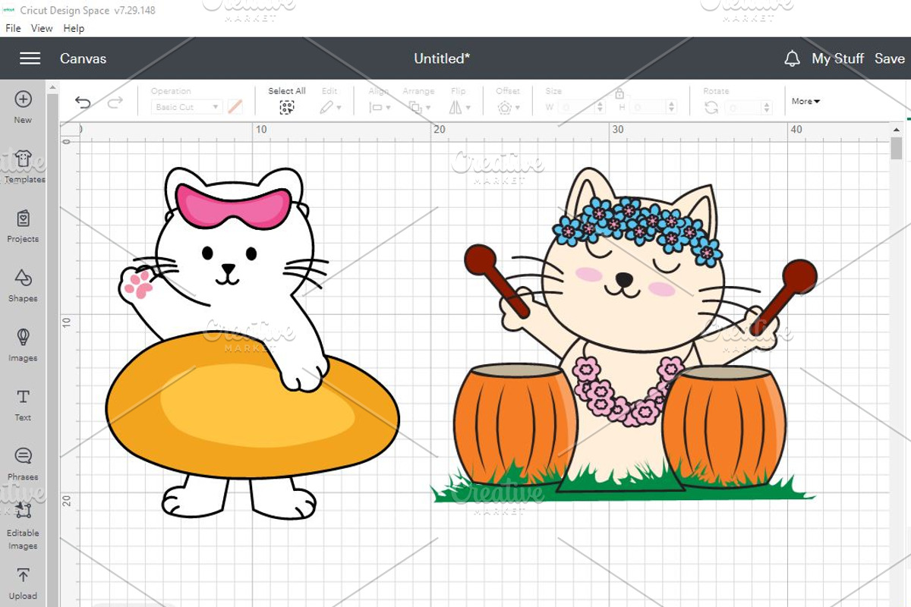
Task: Open the Operation dropdown showing Basic Cut
Action: pos(187,107)
